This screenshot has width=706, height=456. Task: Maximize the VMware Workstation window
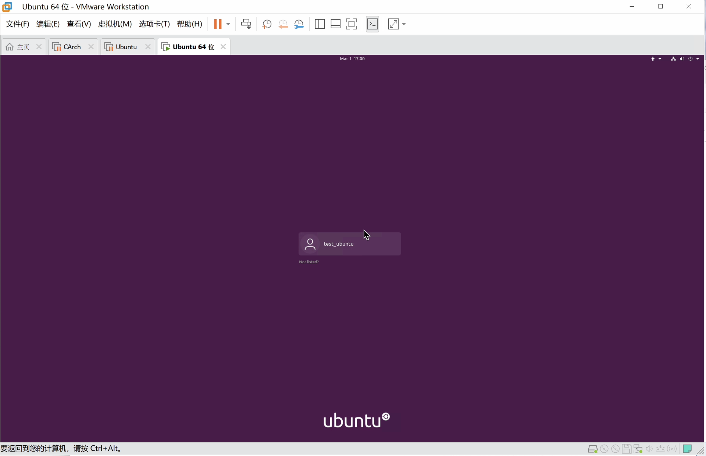click(x=660, y=7)
